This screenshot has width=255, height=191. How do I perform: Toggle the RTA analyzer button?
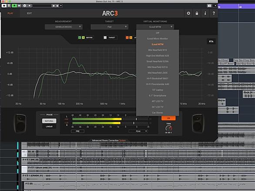(211, 42)
